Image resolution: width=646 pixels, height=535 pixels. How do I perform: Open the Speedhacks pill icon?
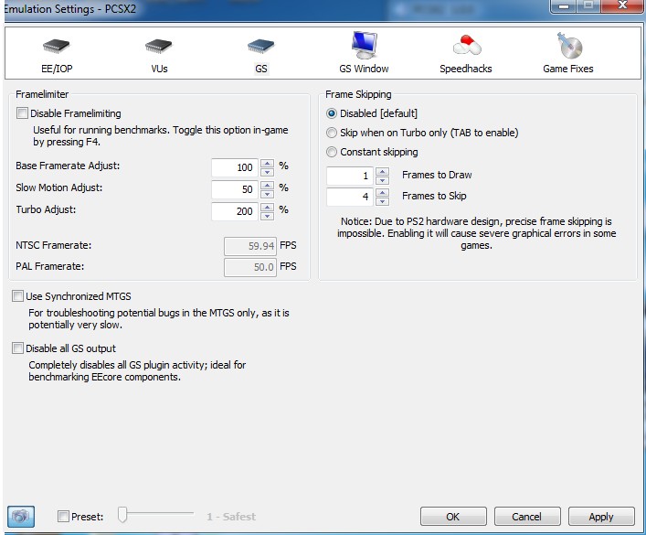(466, 45)
